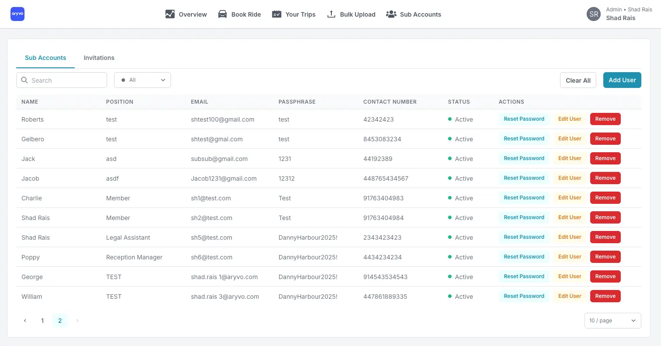Open Sub Accounts people icon in navbar
Image resolution: width=661 pixels, height=346 pixels.
pyautogui.click(x=391, y=14)
